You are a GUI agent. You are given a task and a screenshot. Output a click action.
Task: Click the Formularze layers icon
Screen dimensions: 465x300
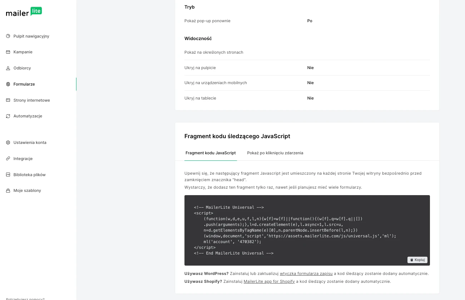coord(8,84)
